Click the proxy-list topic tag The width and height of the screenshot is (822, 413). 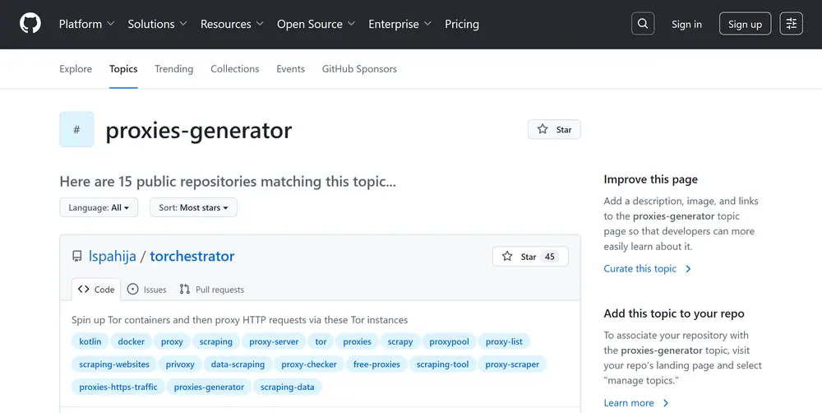click(504, 341)
